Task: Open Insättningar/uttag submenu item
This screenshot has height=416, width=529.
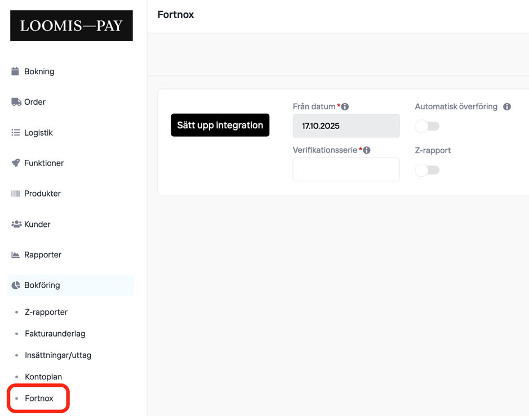Action: click(x=58, y=355)
